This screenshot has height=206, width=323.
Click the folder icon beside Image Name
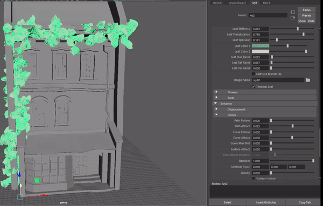click(308, 80)
